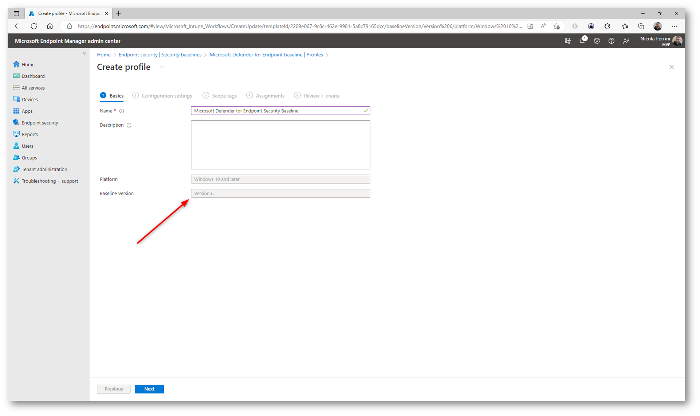Open browser favorites list icon
This screenshot has height=416, width=700.
(625, 26)
